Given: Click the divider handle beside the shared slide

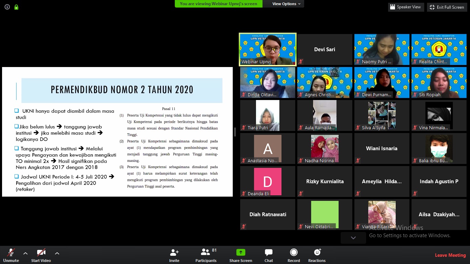Looking at the screenshot, I should click(x=235, y=132).
